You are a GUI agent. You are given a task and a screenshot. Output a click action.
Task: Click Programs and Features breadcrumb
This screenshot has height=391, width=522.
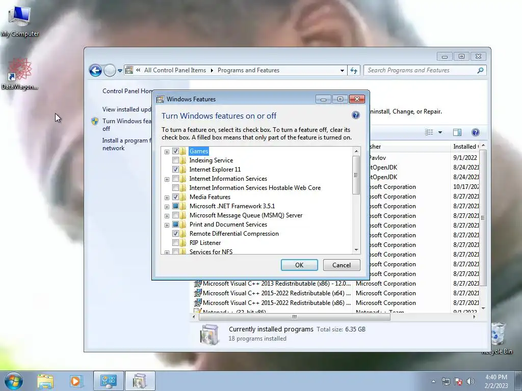(248, 70)
